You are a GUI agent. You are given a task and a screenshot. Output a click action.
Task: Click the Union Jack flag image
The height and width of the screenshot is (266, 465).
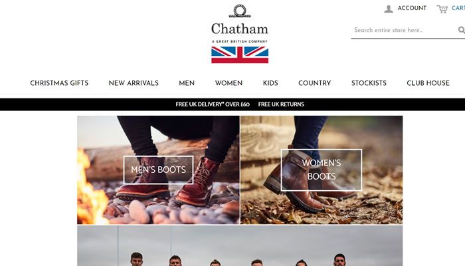[x=240, y=55]
